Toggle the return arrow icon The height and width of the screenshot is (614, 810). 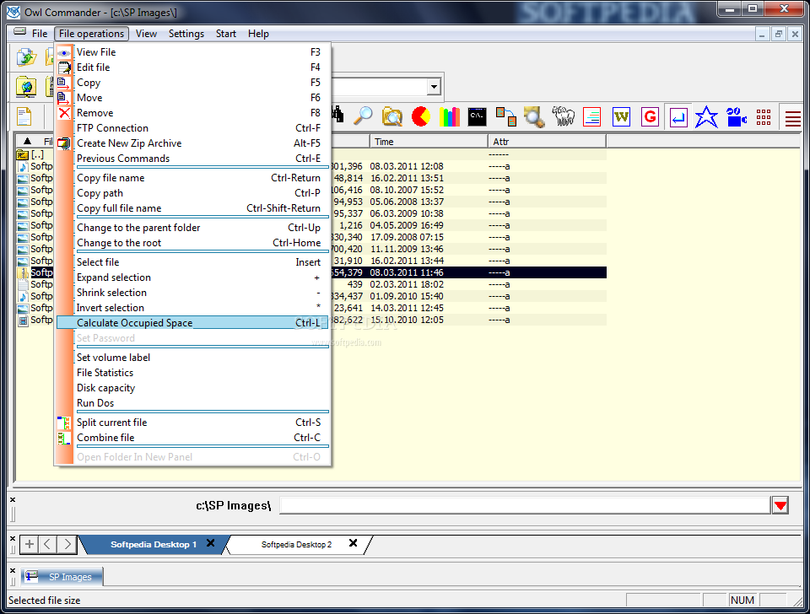[x=678, y=116]
